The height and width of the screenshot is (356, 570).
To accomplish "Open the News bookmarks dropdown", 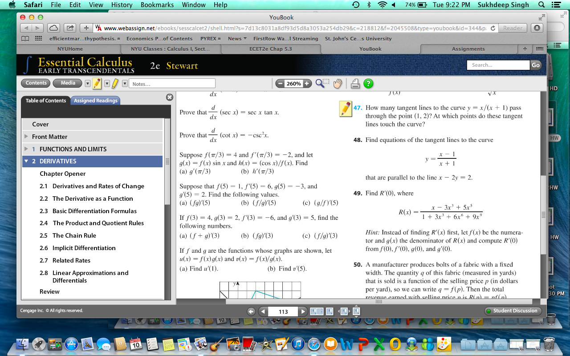I will point(237,39).
